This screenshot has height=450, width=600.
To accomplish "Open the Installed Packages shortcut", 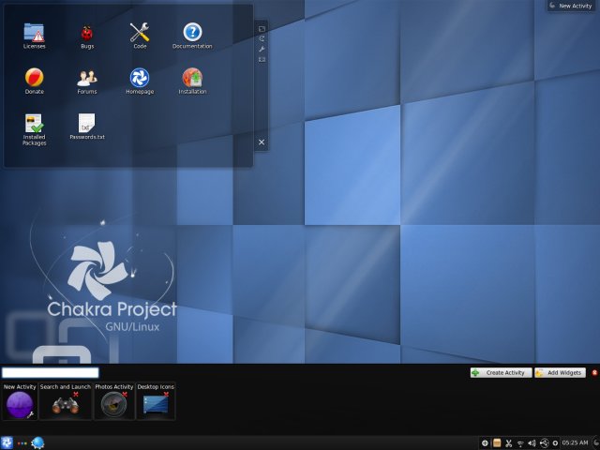I will tap(35, 123).
